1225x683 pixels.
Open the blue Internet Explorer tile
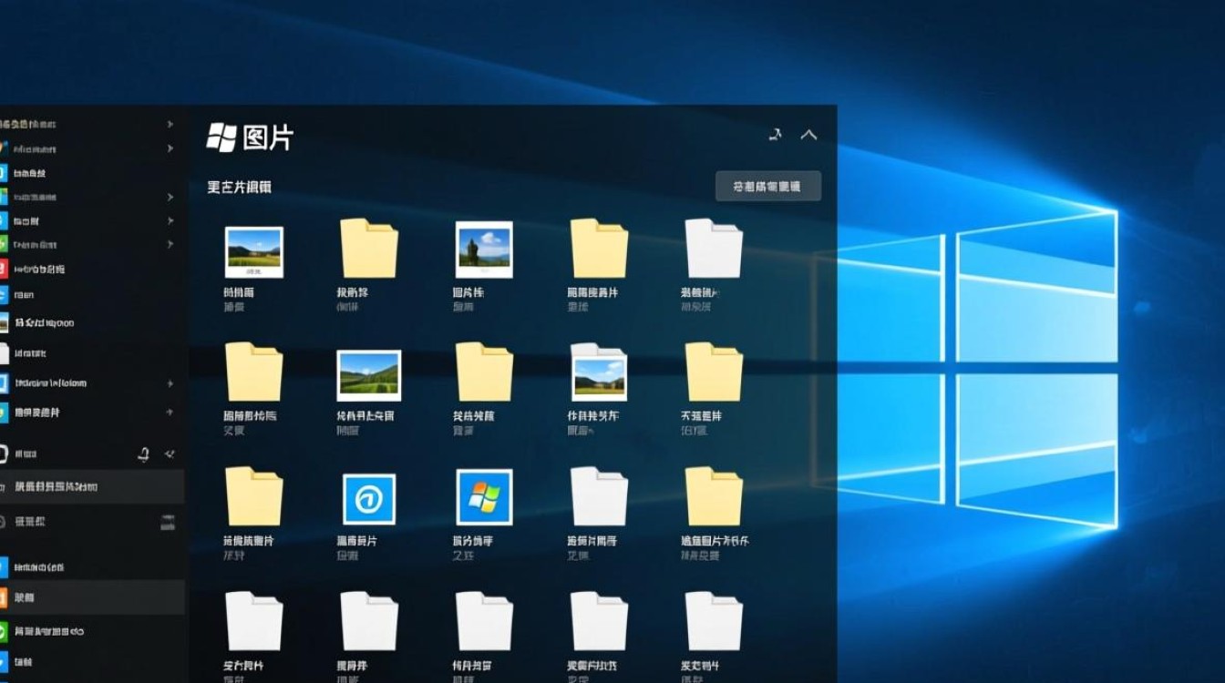pyautogui.click(x=368, y=498)
